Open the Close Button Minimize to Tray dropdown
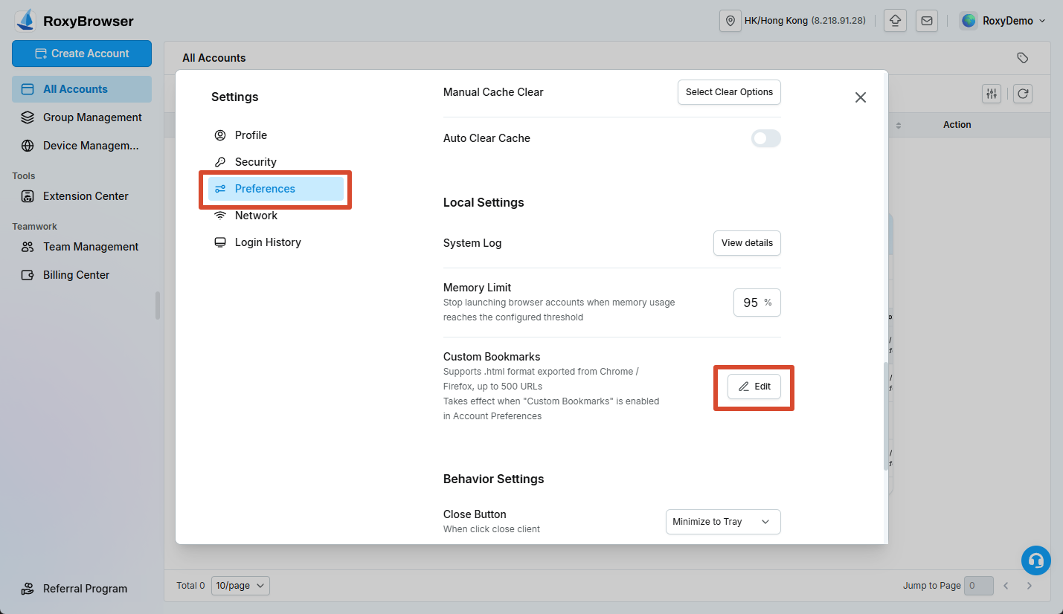 723,522
